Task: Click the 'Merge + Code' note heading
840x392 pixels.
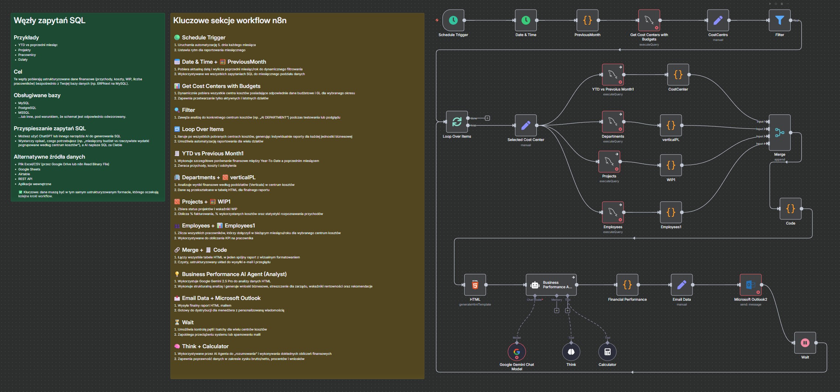Action: [204, 250]
